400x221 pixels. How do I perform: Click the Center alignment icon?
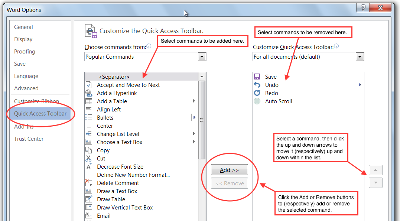(88, 126)
